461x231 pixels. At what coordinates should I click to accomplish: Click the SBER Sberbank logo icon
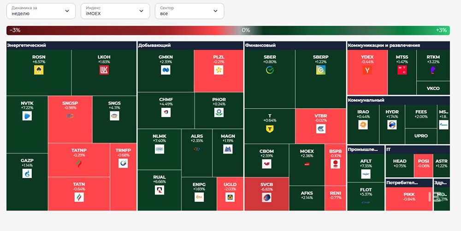(270, 70)
